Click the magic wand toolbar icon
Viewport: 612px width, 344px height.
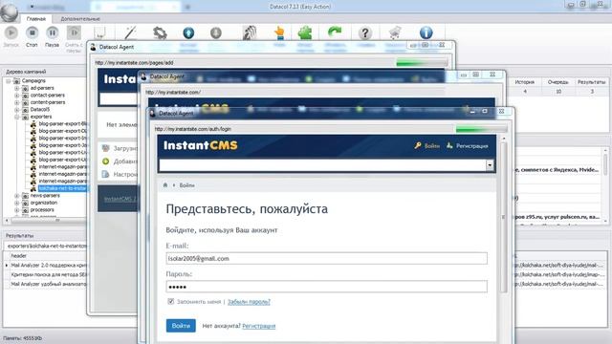(130, 33)
